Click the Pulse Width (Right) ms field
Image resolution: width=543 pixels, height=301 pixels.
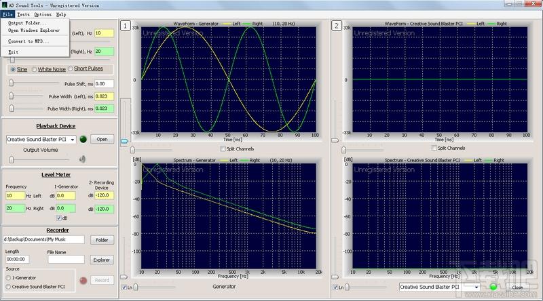[104, 108]
